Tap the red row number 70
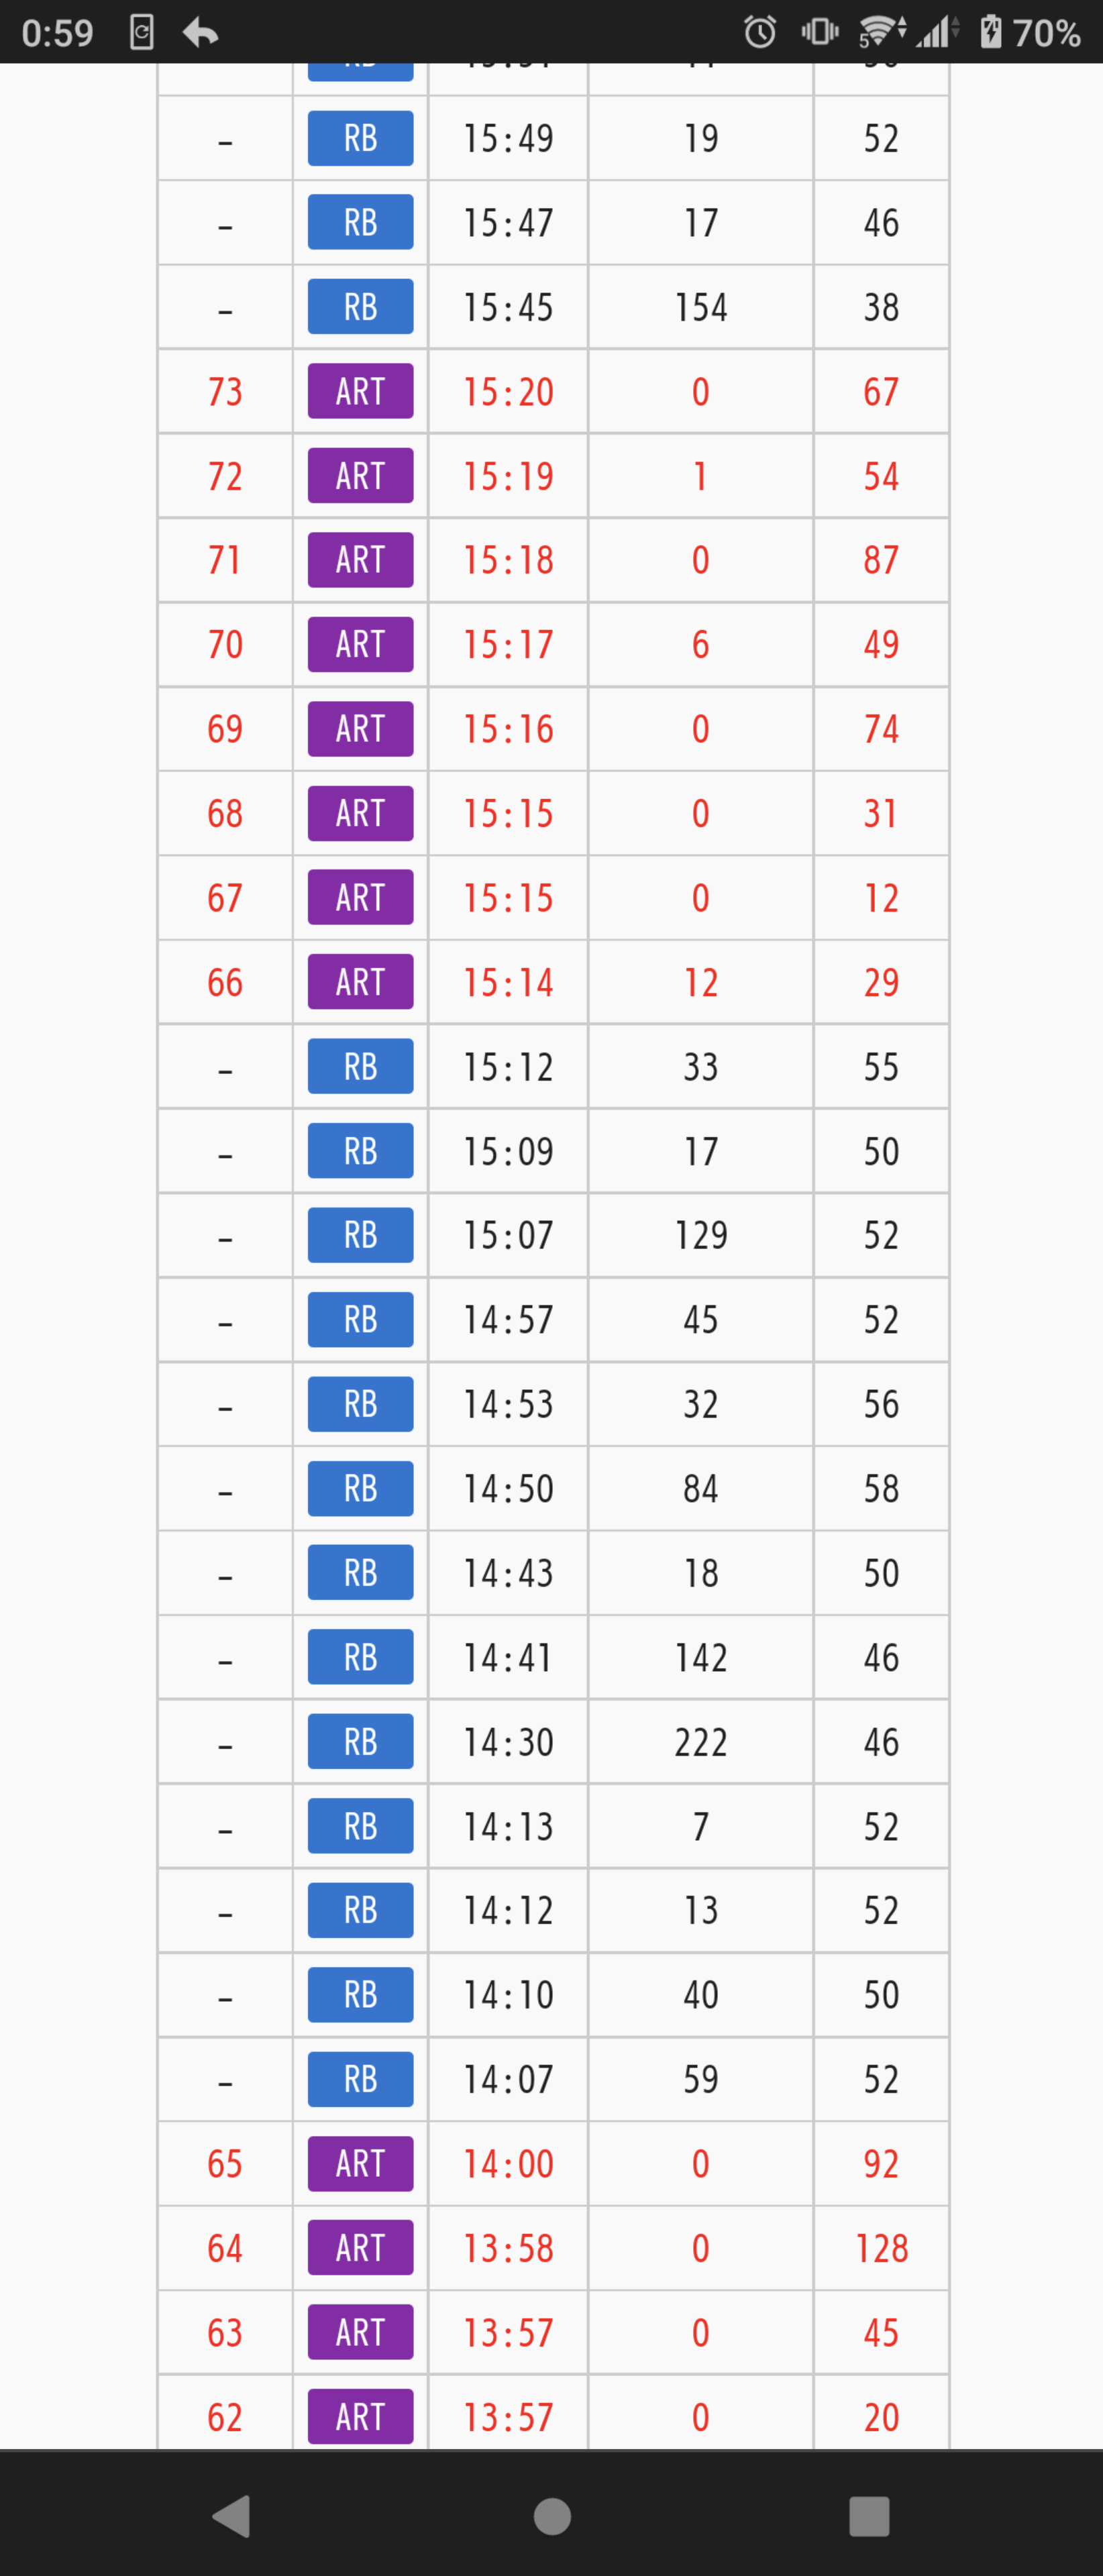 click(225, 644)
